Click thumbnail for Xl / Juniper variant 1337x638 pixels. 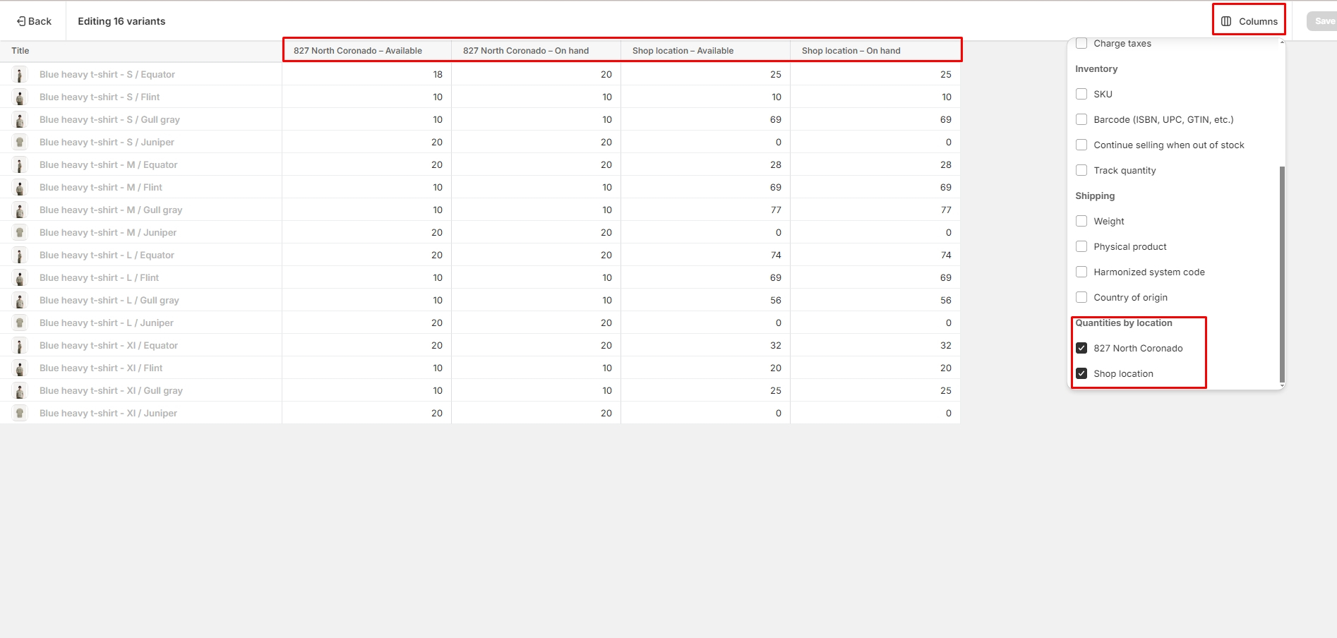(20, 414)
